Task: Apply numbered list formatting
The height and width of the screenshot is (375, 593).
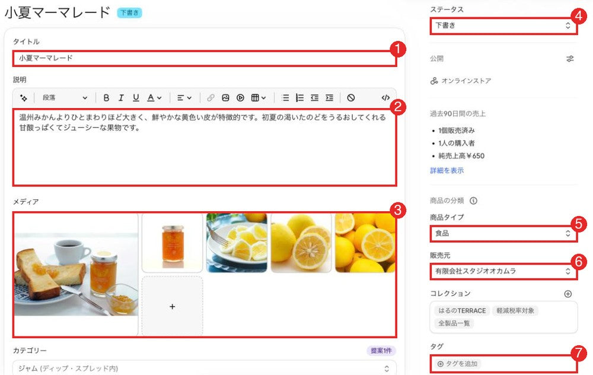Action: (x=300, y=98)
